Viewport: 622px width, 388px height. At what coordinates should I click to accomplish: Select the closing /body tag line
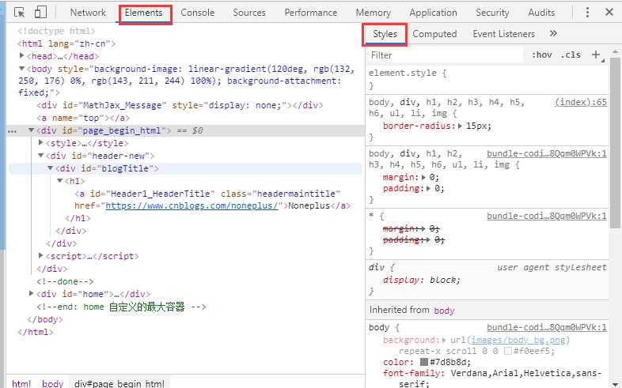[x=45, y=319]
